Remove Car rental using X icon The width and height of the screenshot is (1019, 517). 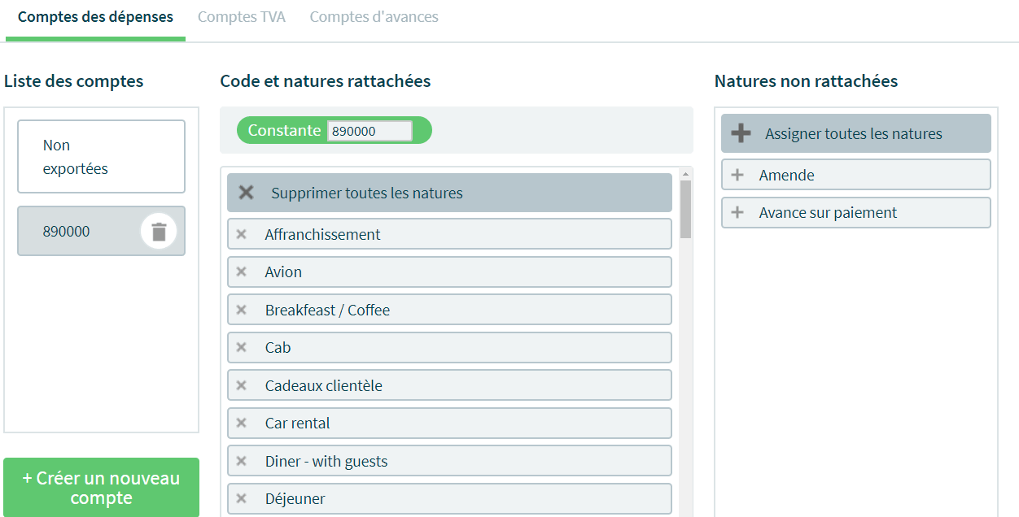click(x=241, y=423)
